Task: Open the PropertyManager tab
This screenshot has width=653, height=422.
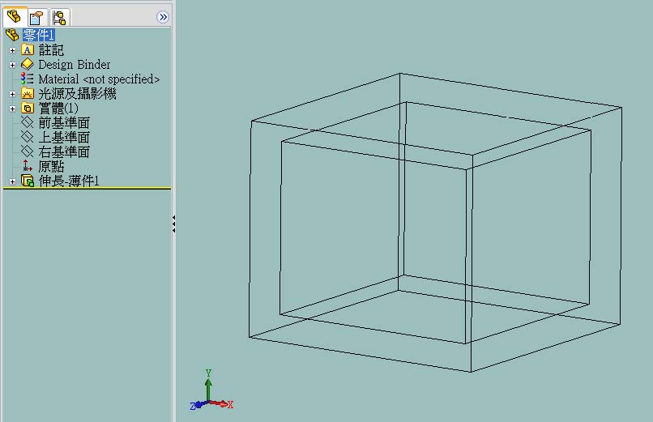Action: point(37,18)
